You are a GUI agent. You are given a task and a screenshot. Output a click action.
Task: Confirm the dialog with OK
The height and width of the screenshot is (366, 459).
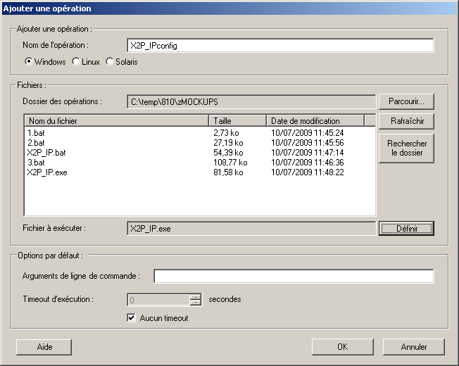(342, 347)
